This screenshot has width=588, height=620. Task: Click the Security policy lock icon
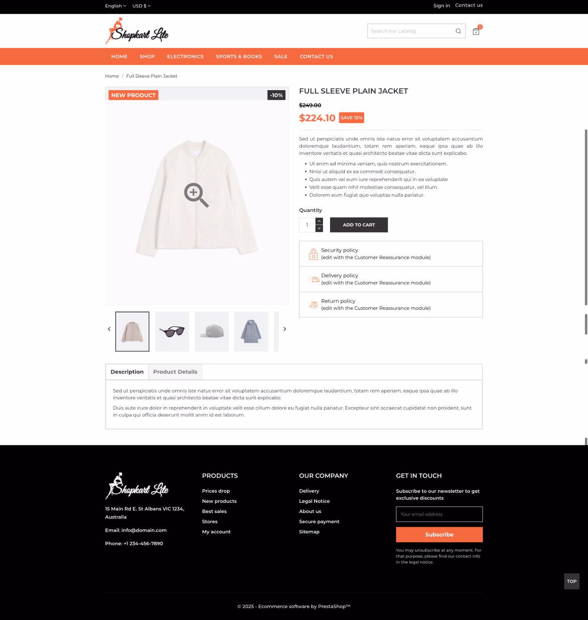click(313, 254)
